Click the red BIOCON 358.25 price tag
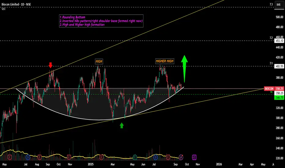The image size is (285, 168). pyautogui.click(x=274, y=89)
